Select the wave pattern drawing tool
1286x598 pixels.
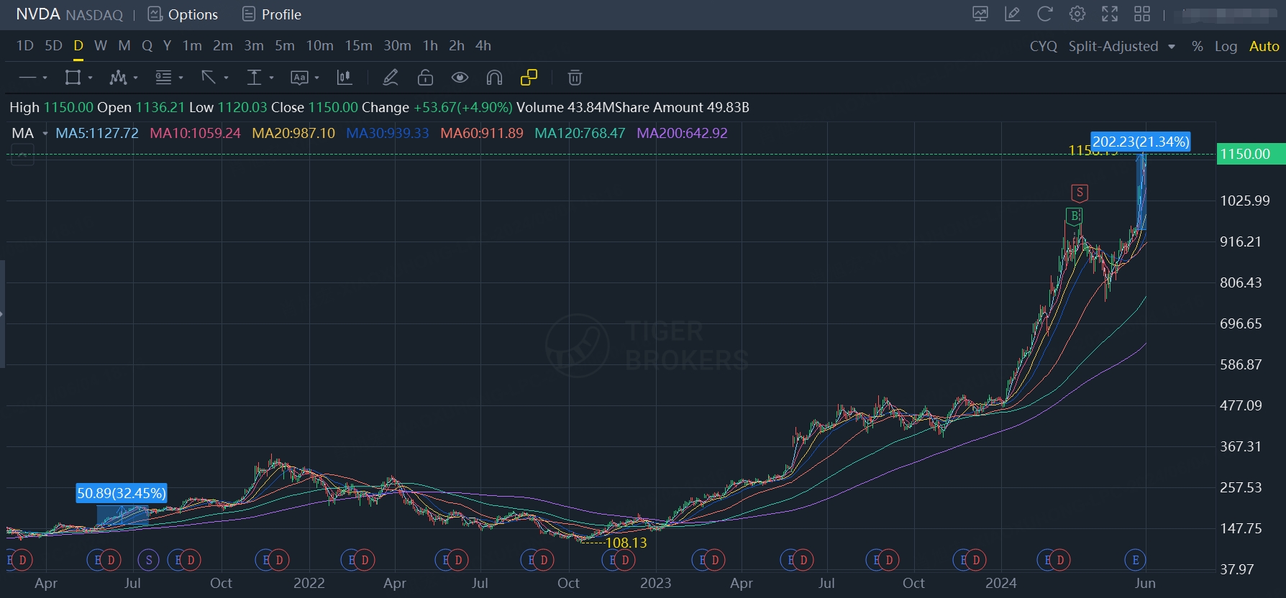coord(118,78)
